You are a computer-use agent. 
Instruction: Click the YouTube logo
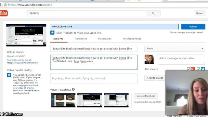pyautogui.click(x=4, y=13)
